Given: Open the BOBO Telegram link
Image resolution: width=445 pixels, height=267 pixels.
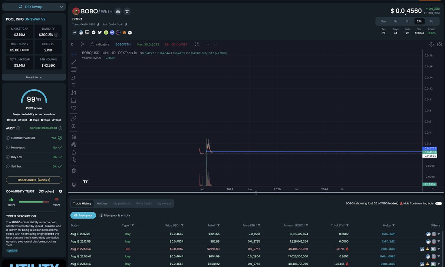Looking at the screenshot, I should pyautogui.click(x=93, y=33).
